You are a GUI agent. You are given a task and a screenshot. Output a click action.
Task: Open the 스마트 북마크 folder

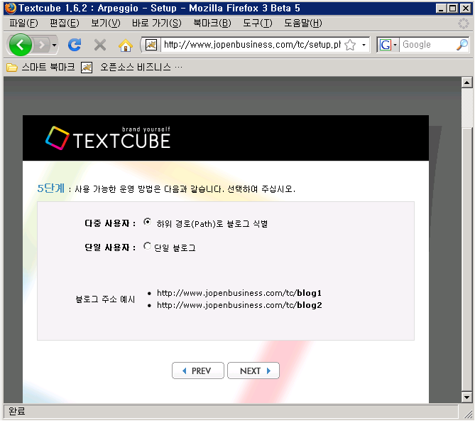point(40,67)
